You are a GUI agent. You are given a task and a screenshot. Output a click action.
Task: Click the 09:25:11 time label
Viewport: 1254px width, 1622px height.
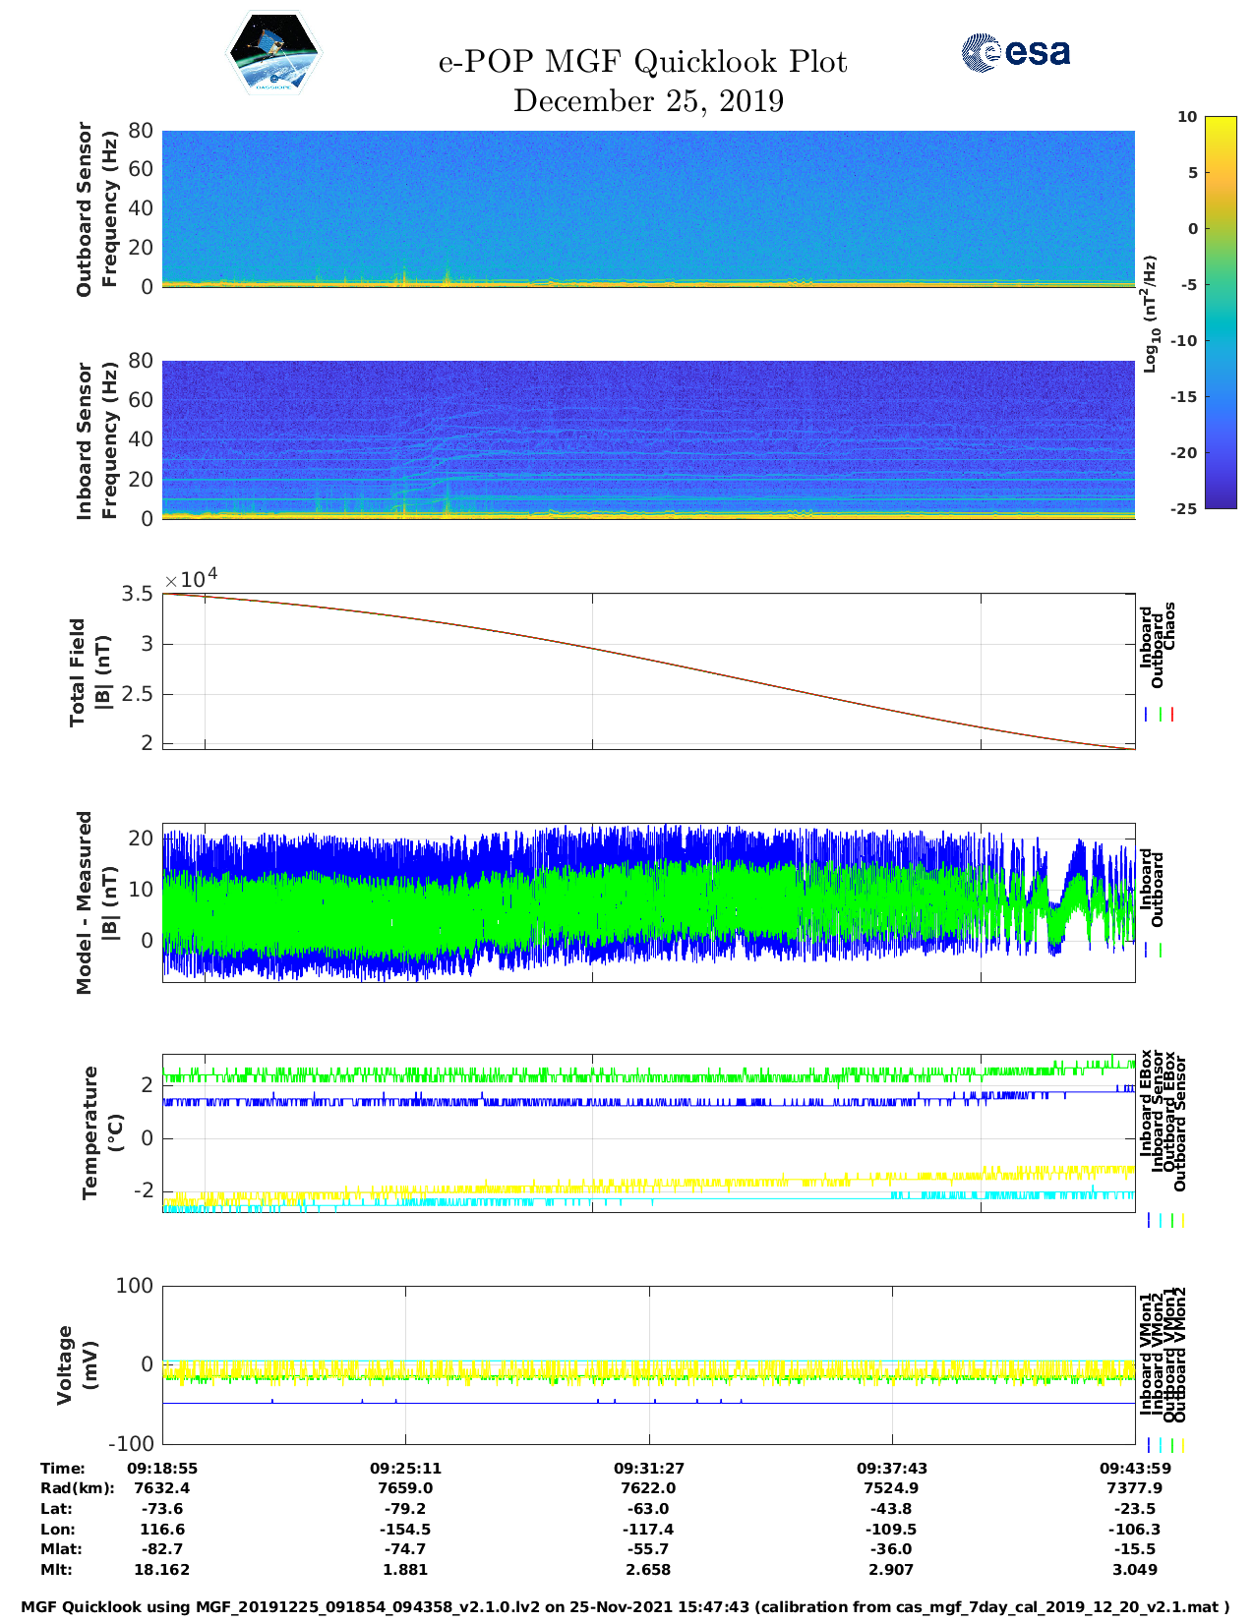tap(405, 1468)
